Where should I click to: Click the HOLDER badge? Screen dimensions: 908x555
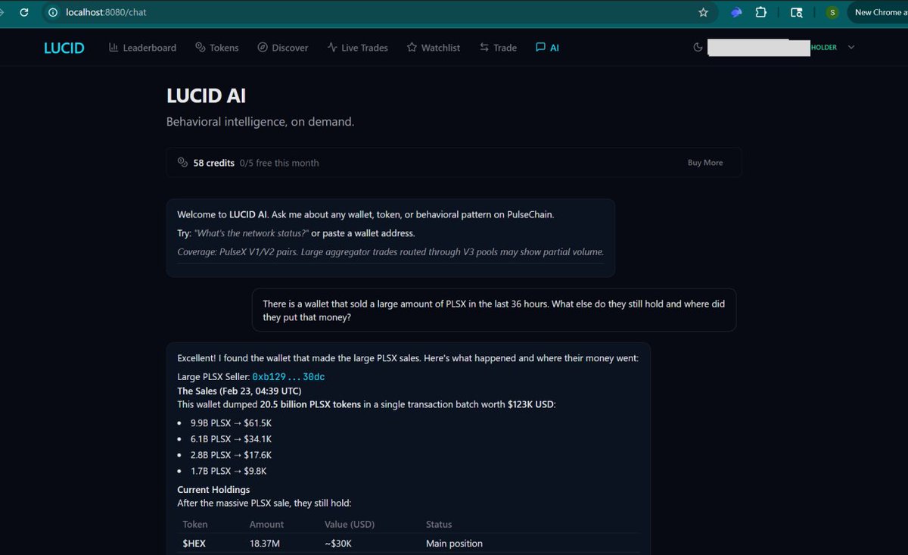[x=824, y=47]
